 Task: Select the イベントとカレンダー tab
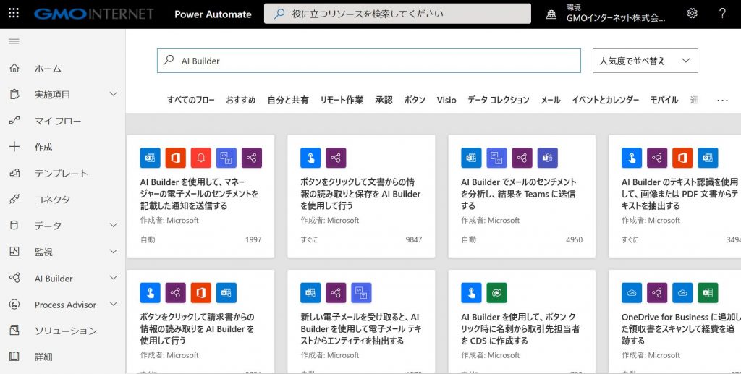click(606, 100)
